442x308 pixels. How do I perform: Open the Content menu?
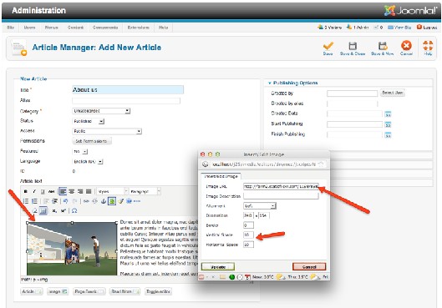75,28
